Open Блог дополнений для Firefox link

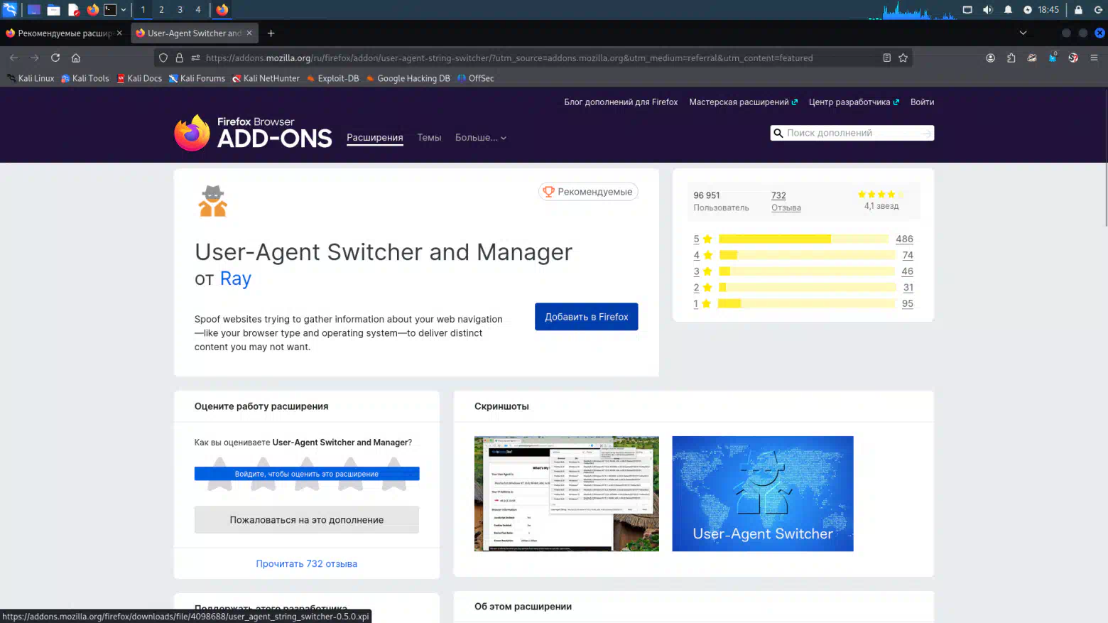tap(621, 102)
